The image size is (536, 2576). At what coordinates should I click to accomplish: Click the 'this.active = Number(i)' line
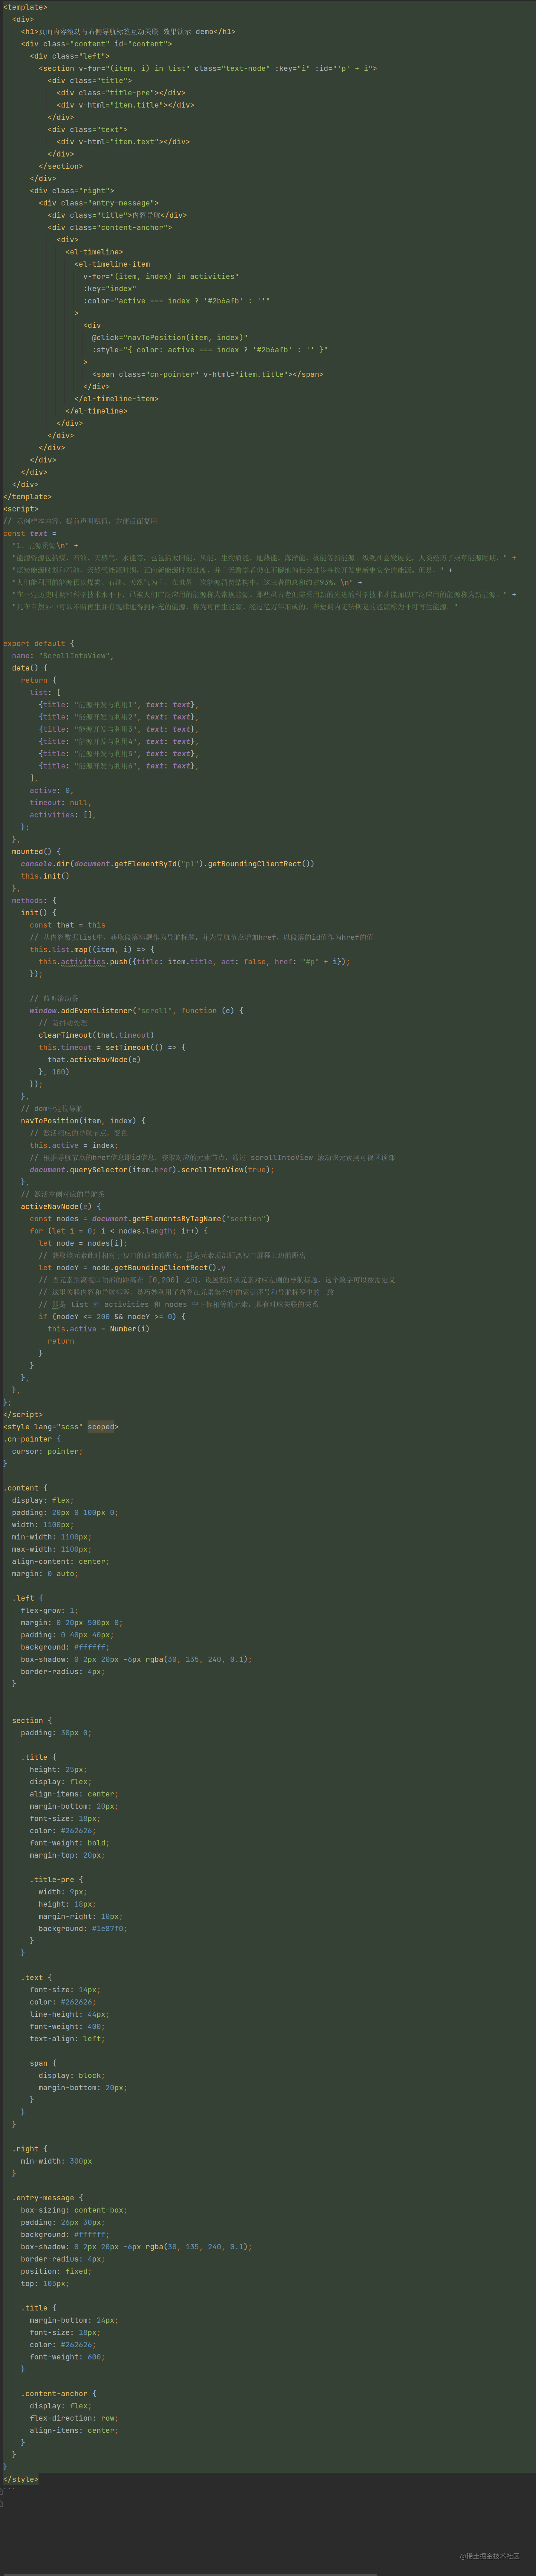coord(99,1329)
